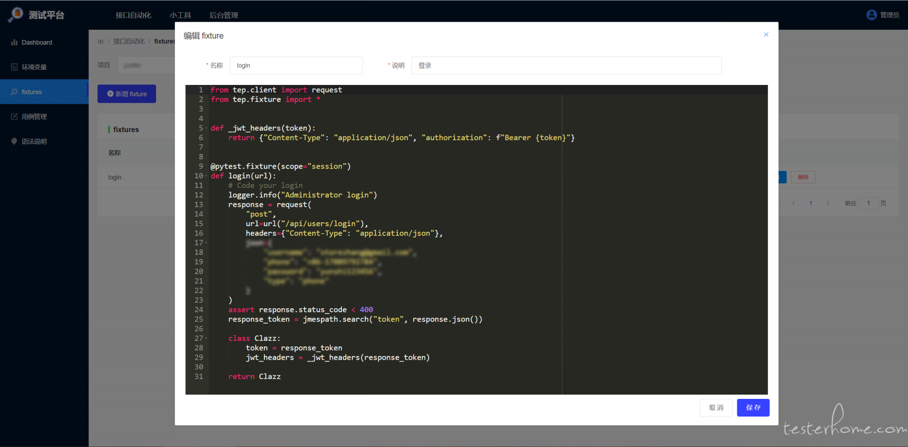The image size is (908, 447).
Task: Click the 接口自动化 breadcrumb link
Action: 129,42
